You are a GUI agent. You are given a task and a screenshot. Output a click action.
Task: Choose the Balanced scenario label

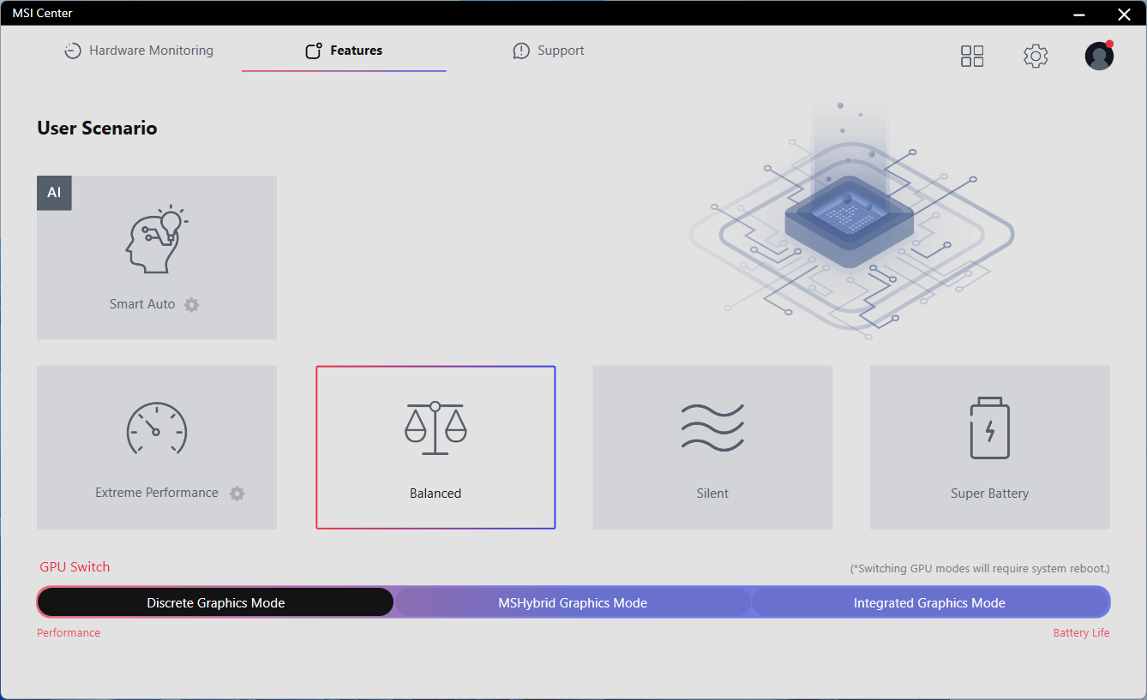435,494
